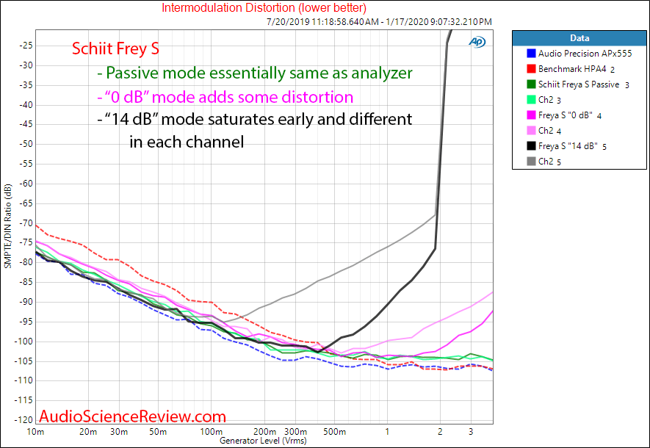Click the -25 y-axis tick label
This screenshot has width=650, height=448.
coord(26,46)
